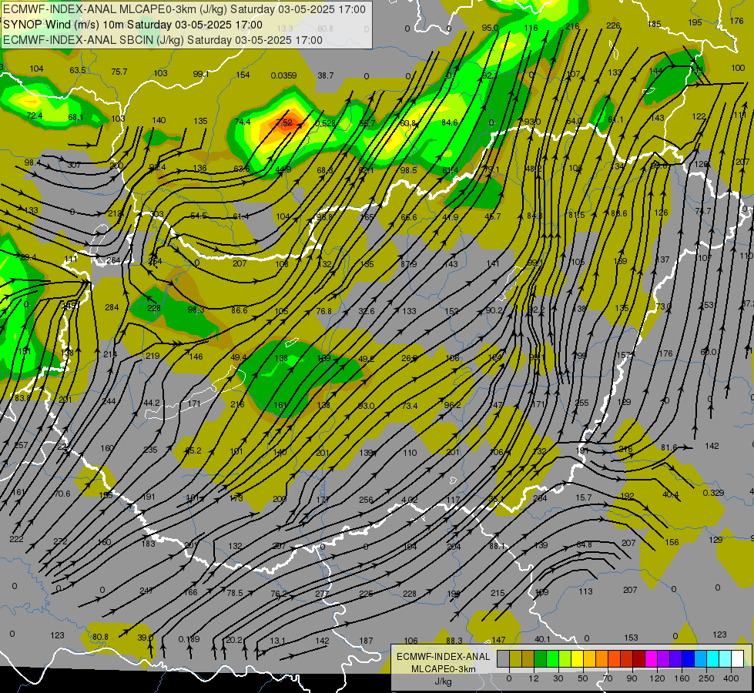Screen dimensions: 754x693
Task: Click the legend tick label 250
Action: (x=706, y=678)
